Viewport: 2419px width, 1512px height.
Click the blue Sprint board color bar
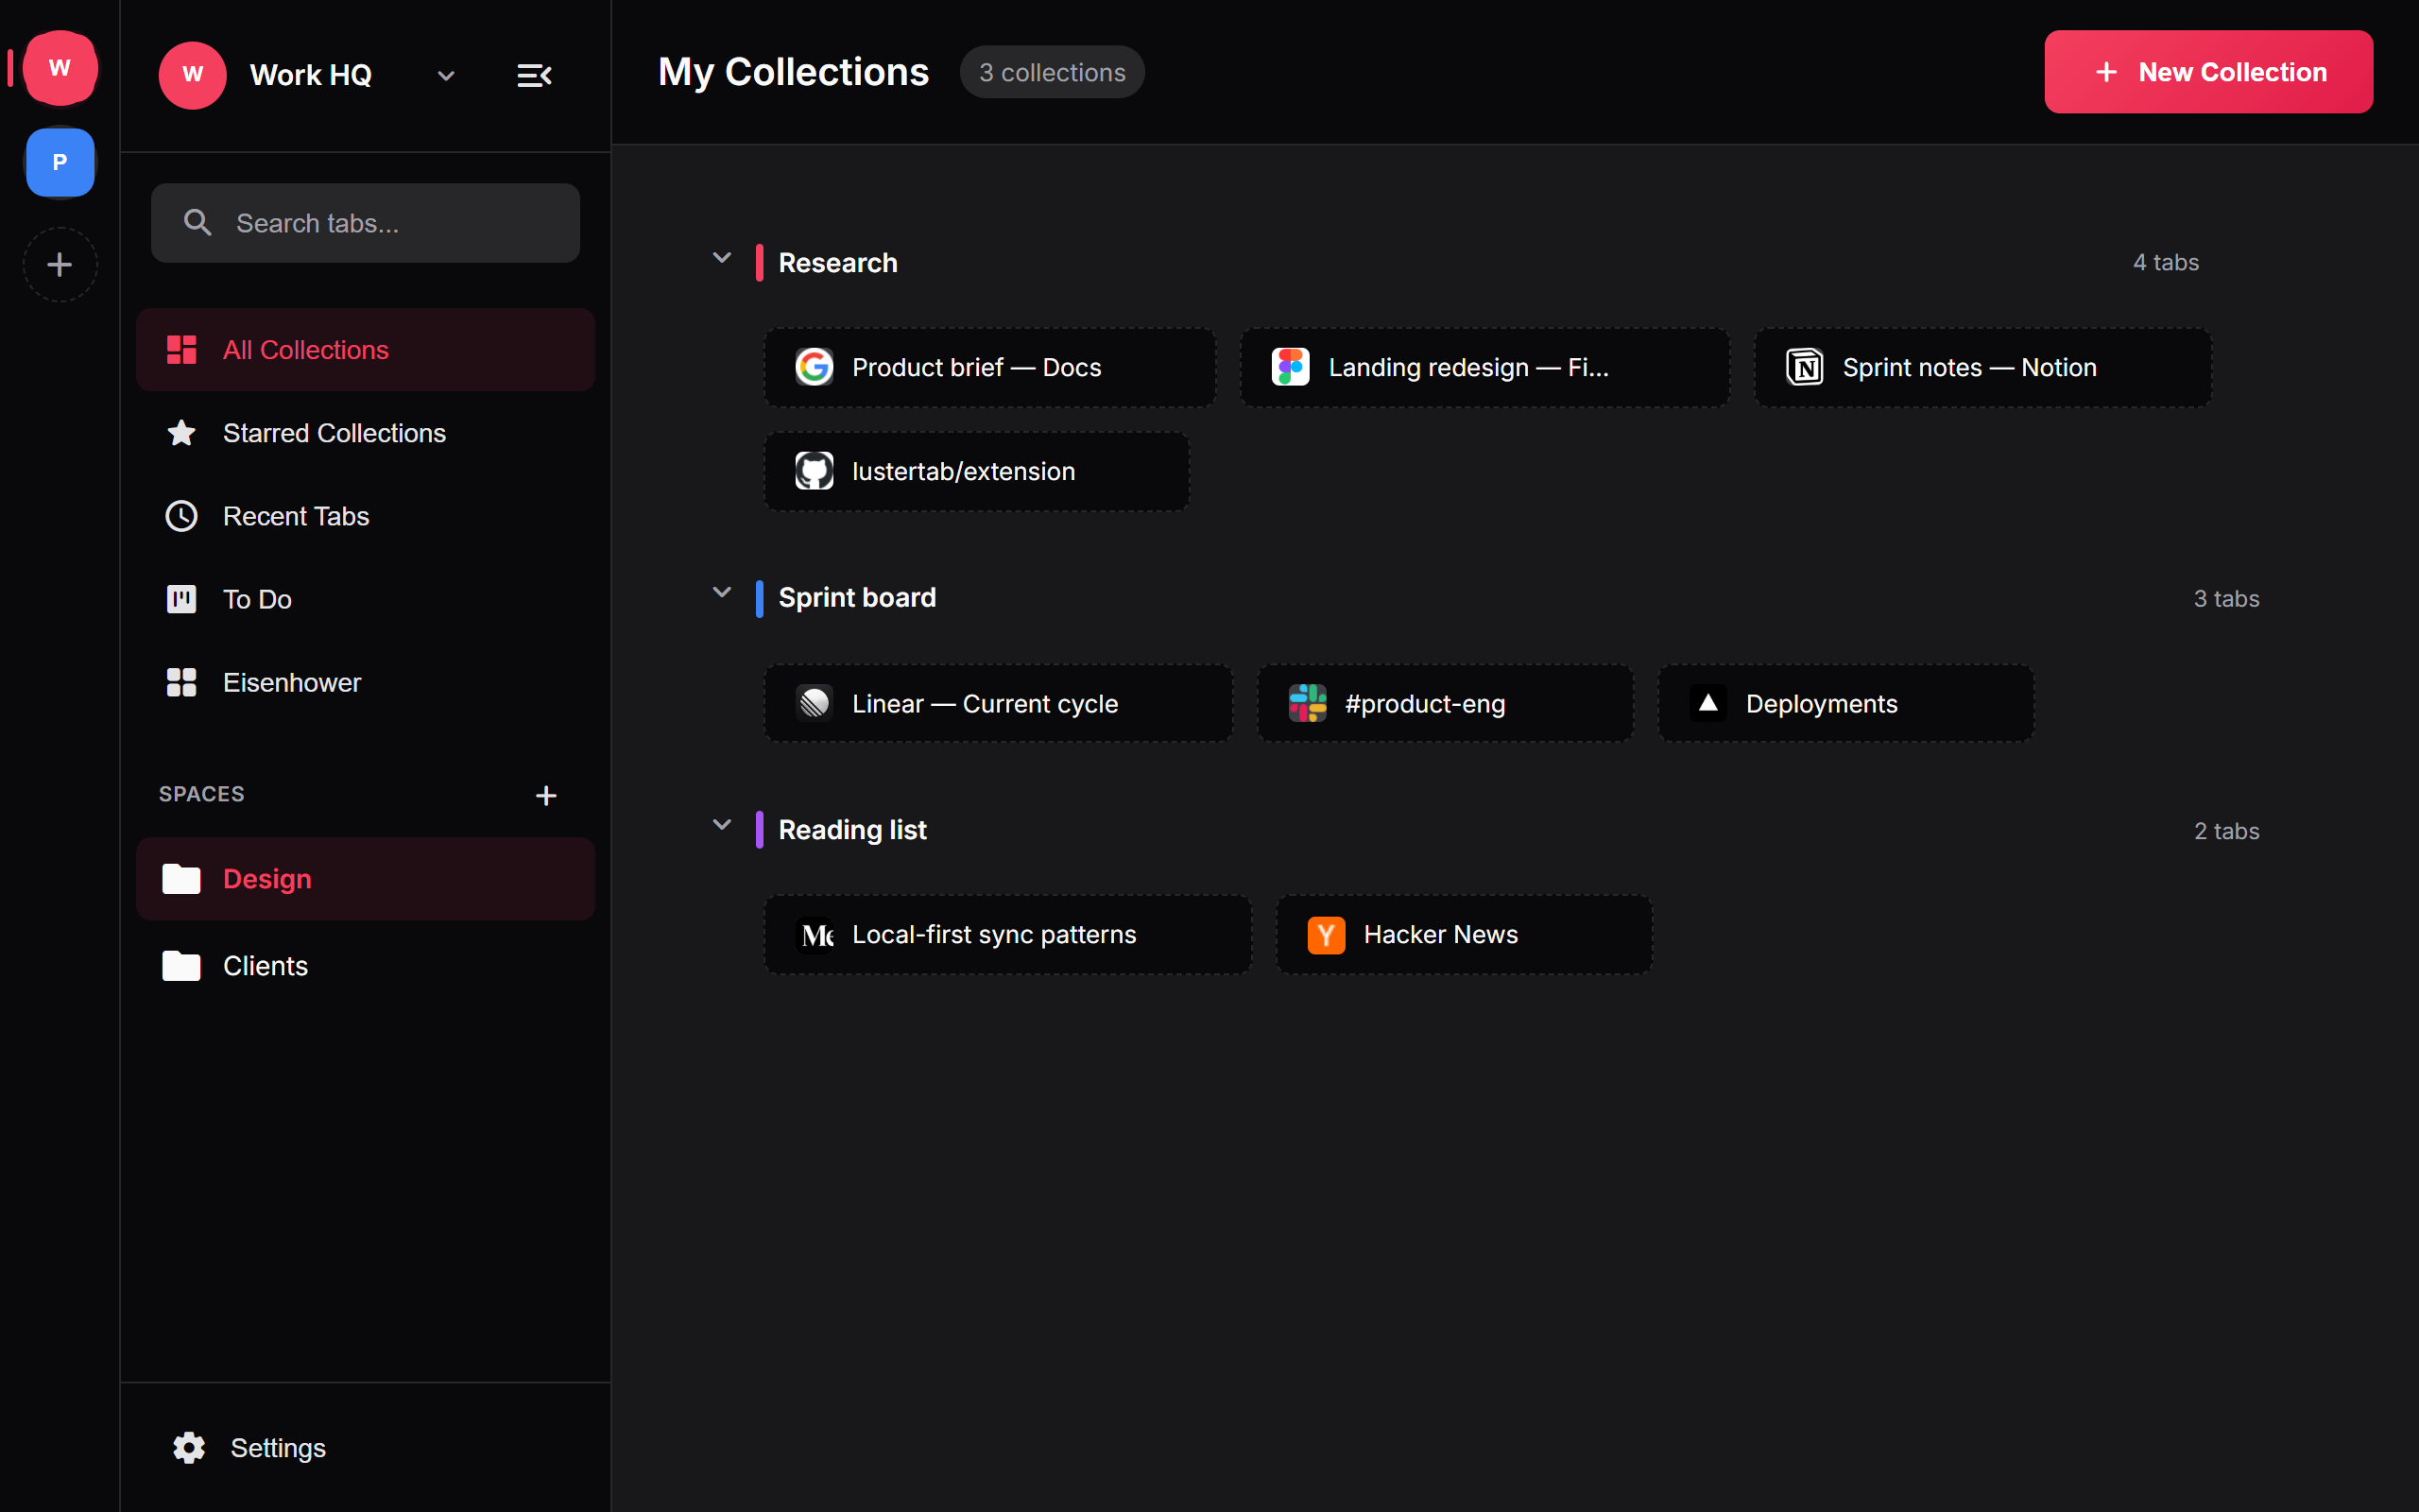pyautogui.click(x=760, y=598)
